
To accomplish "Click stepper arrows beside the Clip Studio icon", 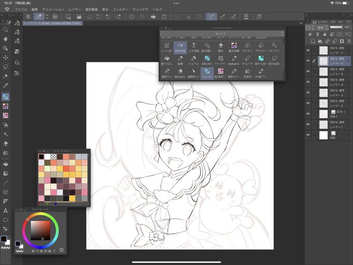I will [47, 17].
